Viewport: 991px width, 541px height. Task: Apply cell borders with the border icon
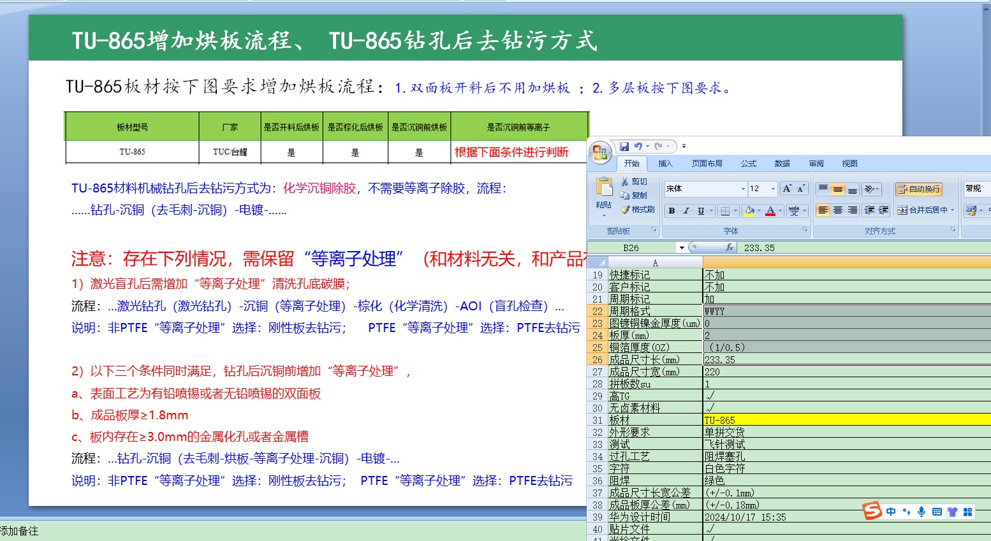click(x=725, y=211)
